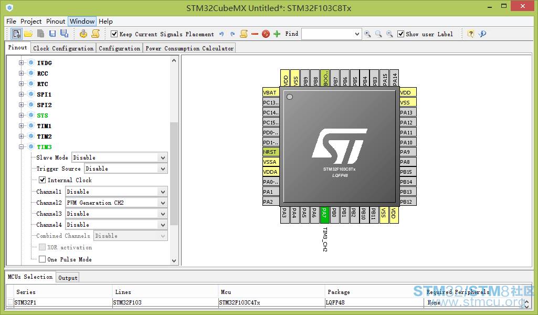
Task: Click the peripheral tree scroll up arrow
Action: (x=174, y=60)
